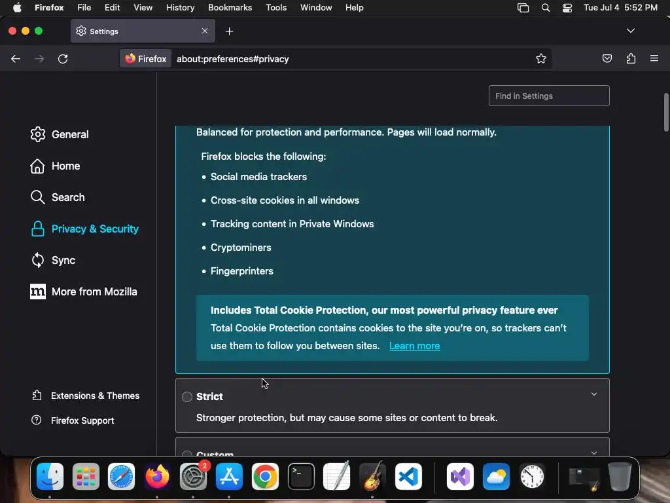Image resolution: width=670 pixels, height=503 pixels.
Task: Open Firefox Support
Action: tap(73, 420)
